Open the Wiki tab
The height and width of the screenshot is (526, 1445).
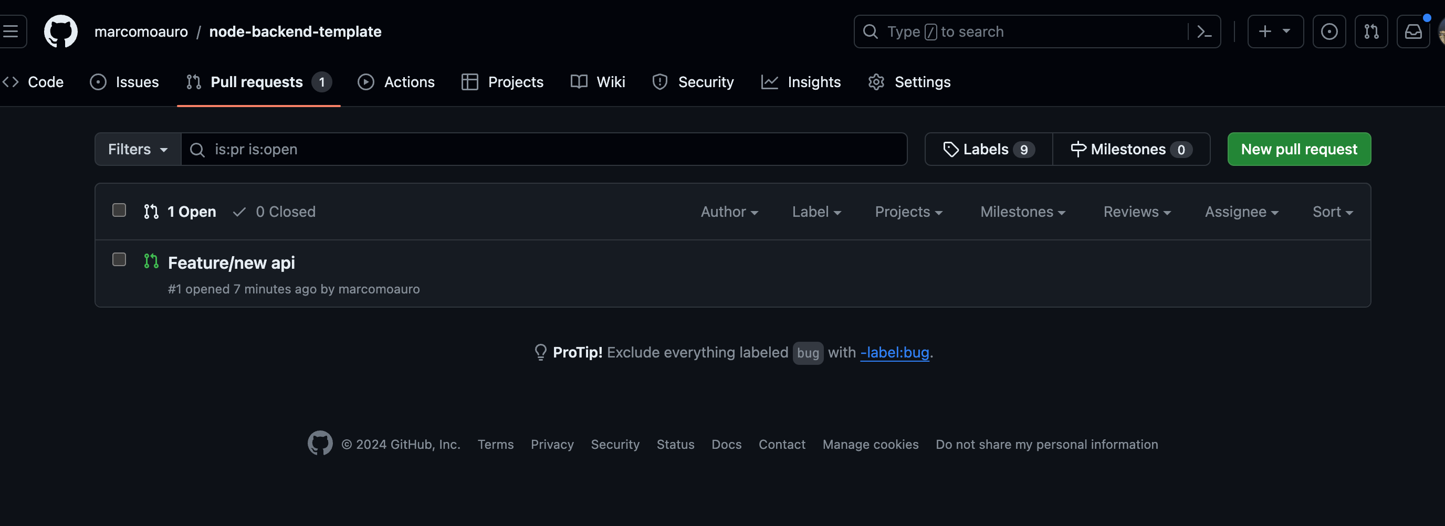click(x=598, y=82)
